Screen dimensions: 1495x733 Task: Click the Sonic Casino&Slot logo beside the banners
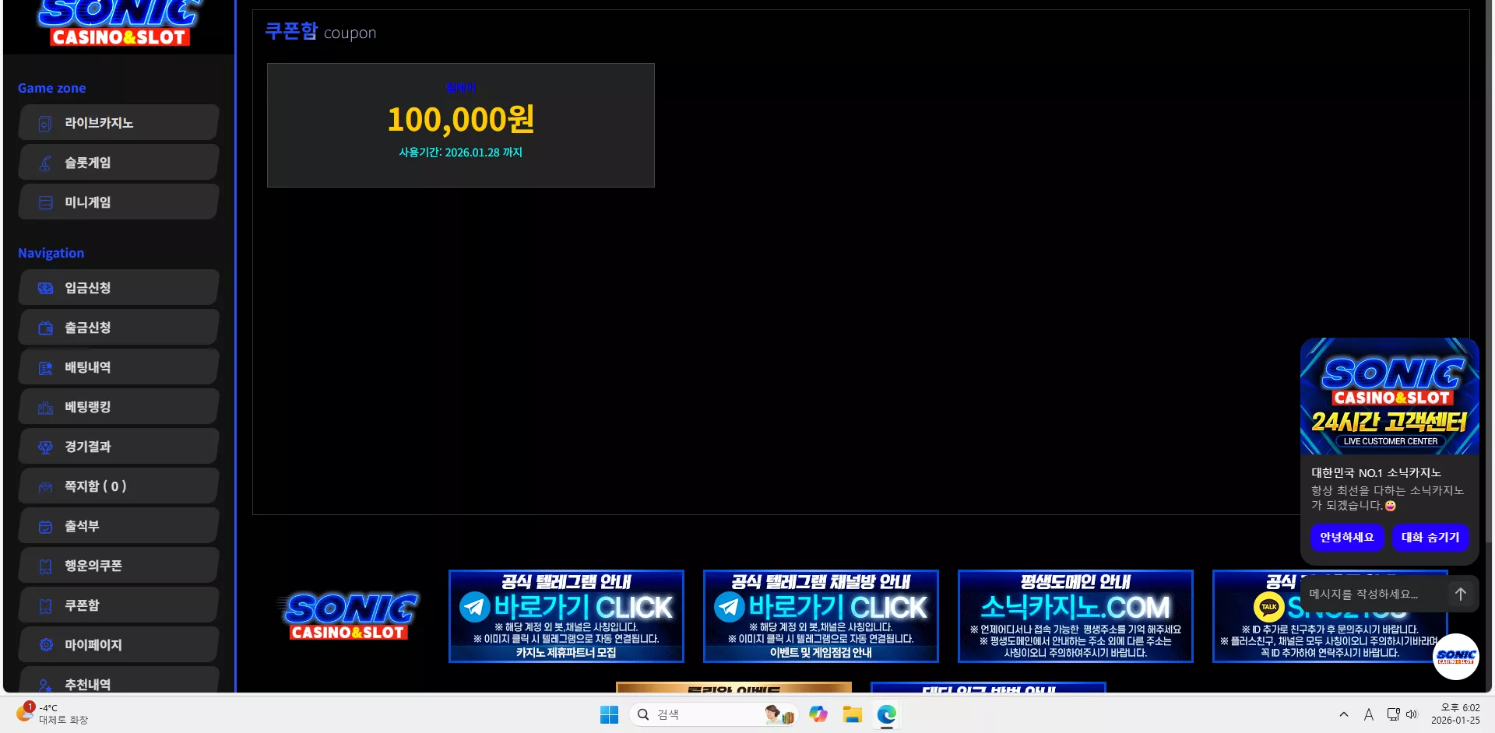pos(348,616)
